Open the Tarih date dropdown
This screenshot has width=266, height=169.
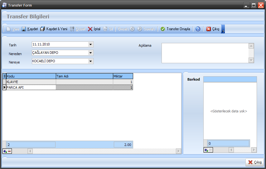click(90, 45)
